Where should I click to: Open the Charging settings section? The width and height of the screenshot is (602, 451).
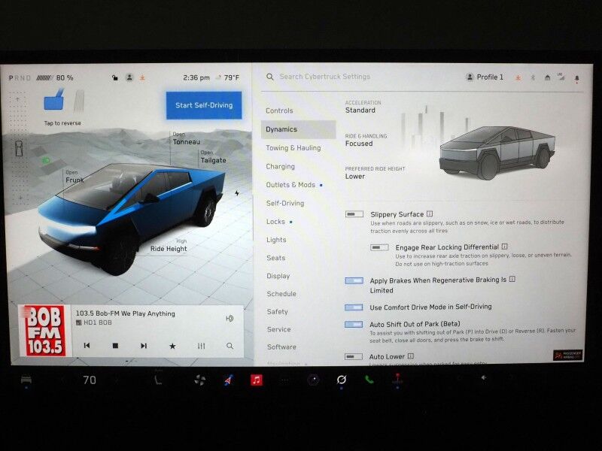pos(280,166)
